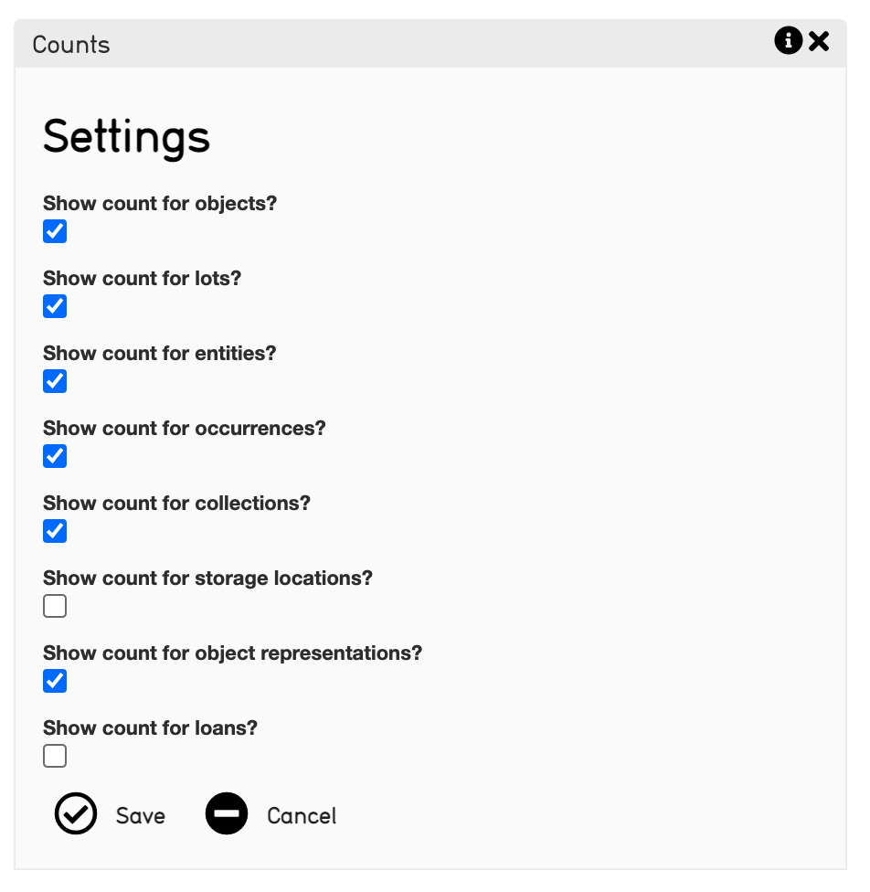
Task: Turn off the collections count checkbox
Action: click(x=55, y=531)
